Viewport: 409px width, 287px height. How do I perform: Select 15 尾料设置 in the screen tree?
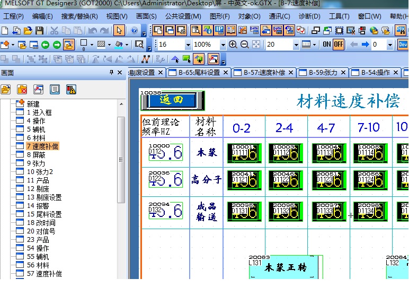(44, 214)
